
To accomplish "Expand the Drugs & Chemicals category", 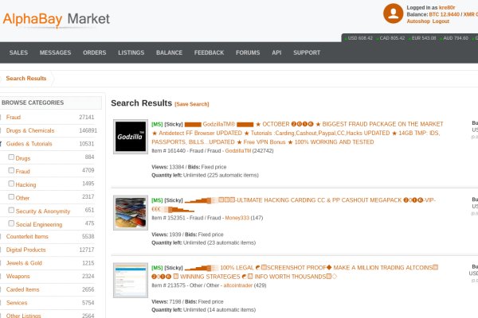I will pos(30,130).
